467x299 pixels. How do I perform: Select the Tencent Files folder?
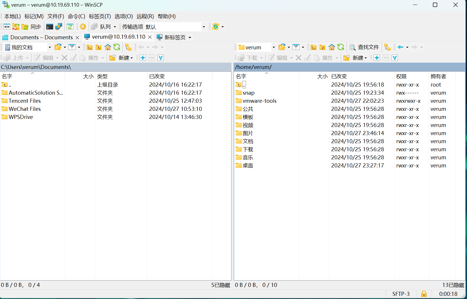25,101
